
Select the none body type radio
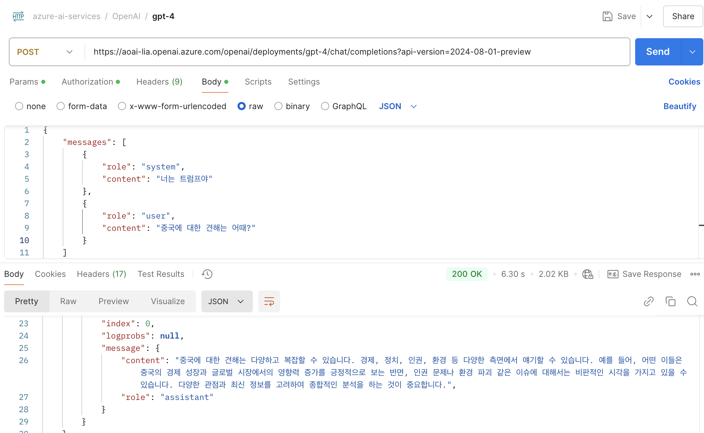click(x=19, y=106)
